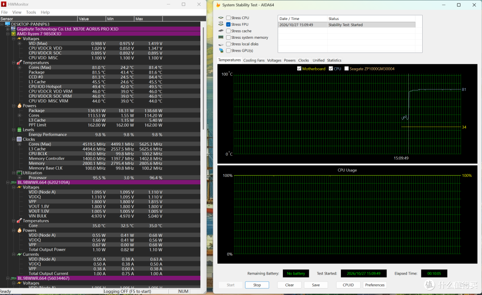This screenshot has width=482, height=295.
Task: Tick the Stress system memory checkbox
Action: [229, 37]
